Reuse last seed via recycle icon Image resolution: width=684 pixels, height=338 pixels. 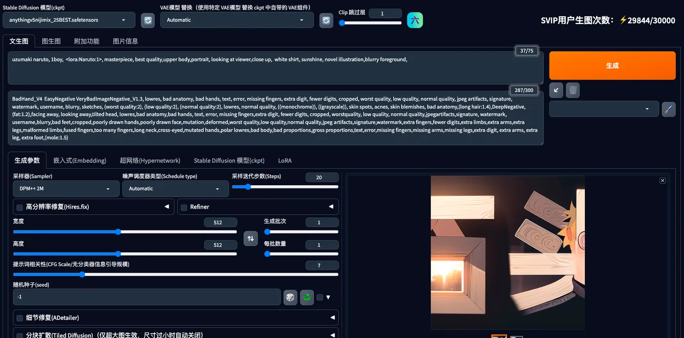[307, 297]
